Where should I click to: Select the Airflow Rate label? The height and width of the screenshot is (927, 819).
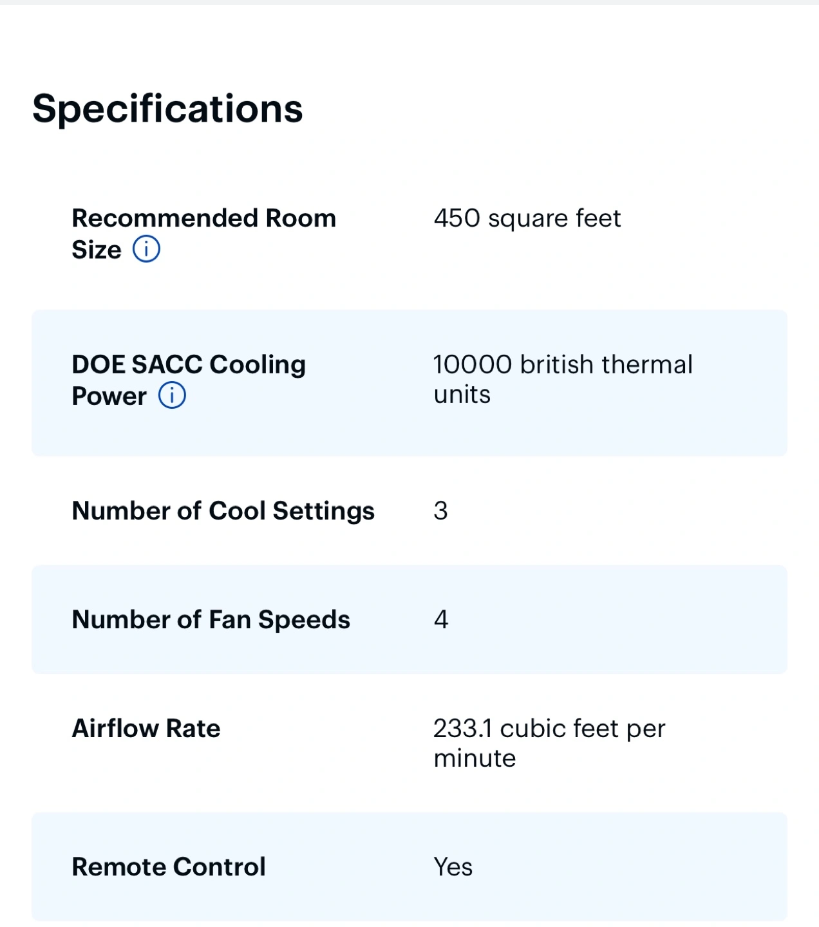point(146,729)
